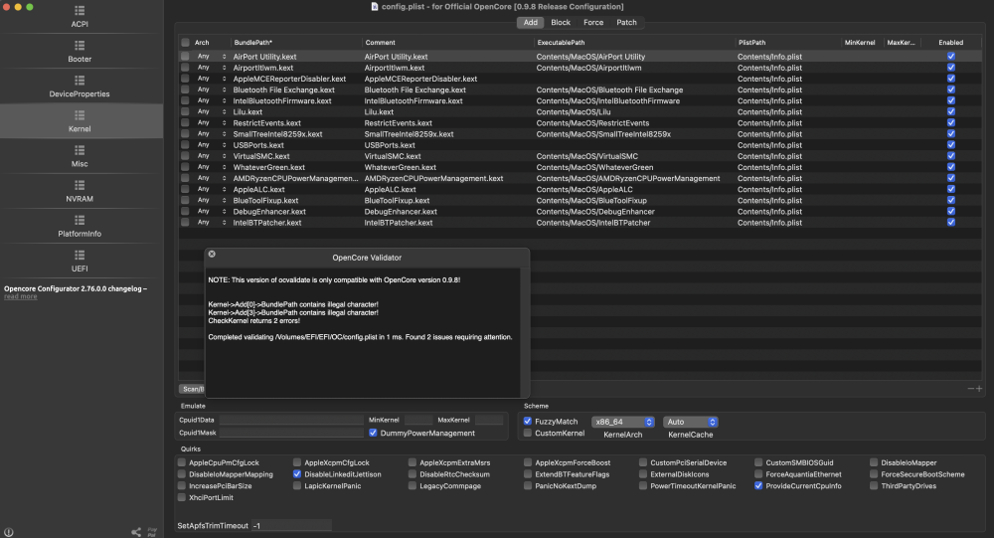Image resolution: width=994 pixels, height=538 pixels.
Task: Open the KernelArch x86_64 dropdown
Action: pyautogui.click(x=623, y=422)
